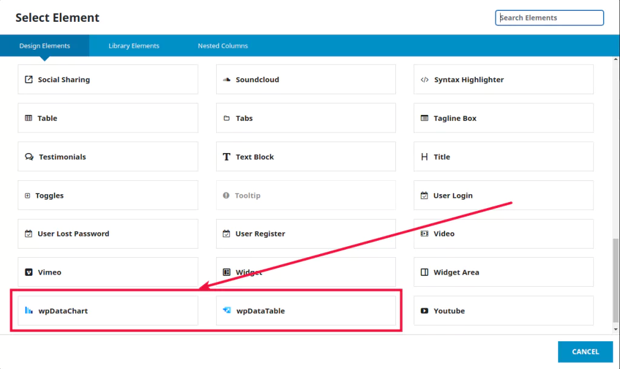
Task: Click the Vimeo icon
Action: (x=28, y=272)
